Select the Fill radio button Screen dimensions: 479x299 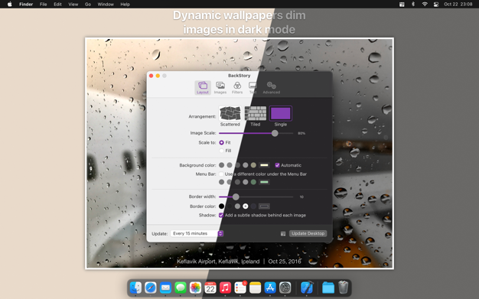221,151
